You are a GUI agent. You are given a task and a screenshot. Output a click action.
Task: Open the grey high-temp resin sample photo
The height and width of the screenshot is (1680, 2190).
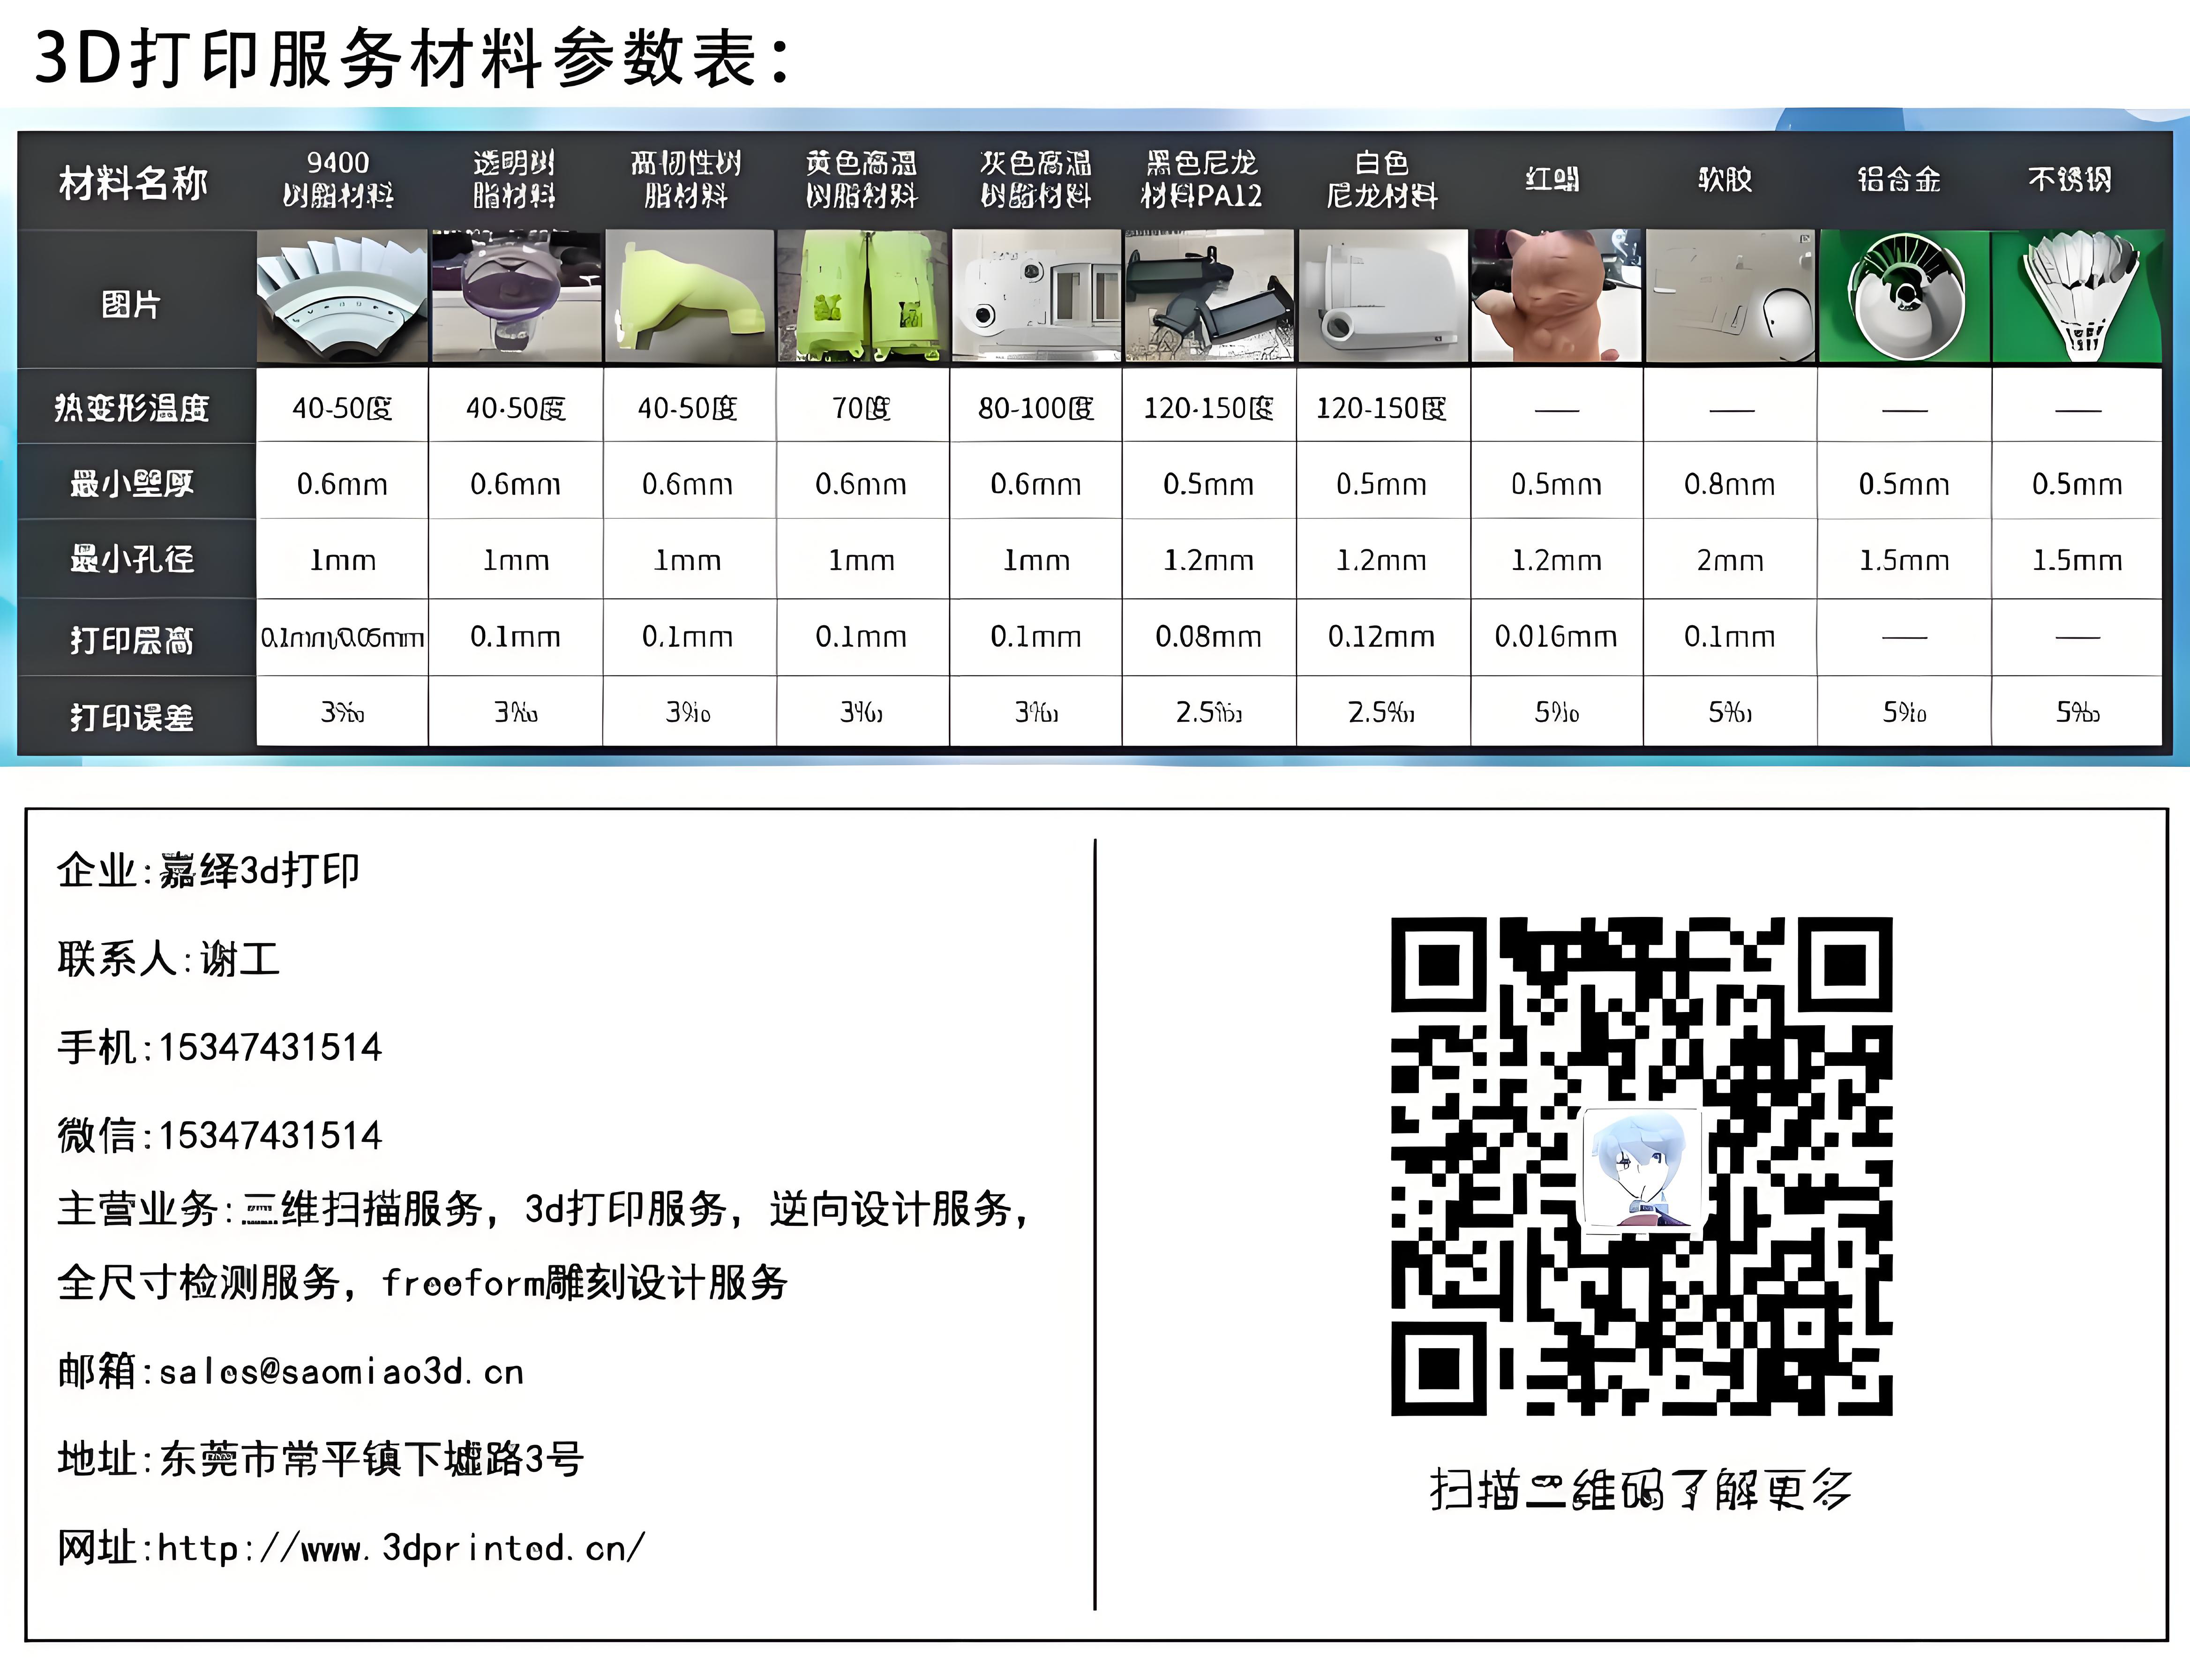(1036, 296)
